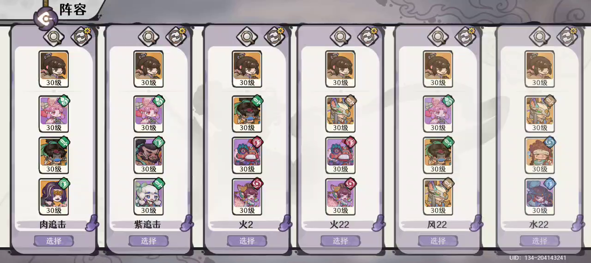Tap magnifier icon on 火2 lineup card

tap(247, 36)
